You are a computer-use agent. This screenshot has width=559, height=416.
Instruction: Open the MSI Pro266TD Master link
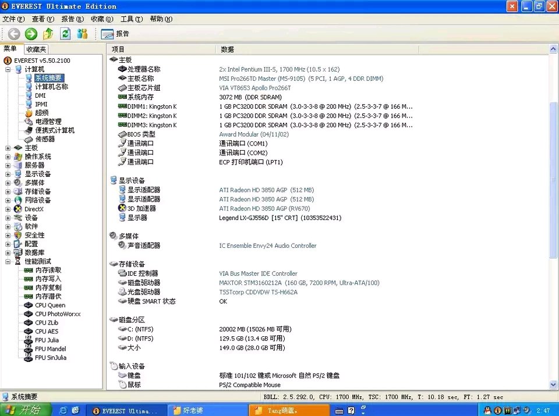(x=301, y=79)
